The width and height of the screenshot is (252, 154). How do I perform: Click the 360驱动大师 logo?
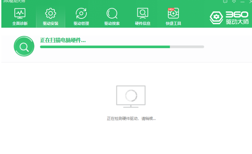coord(229,18)
